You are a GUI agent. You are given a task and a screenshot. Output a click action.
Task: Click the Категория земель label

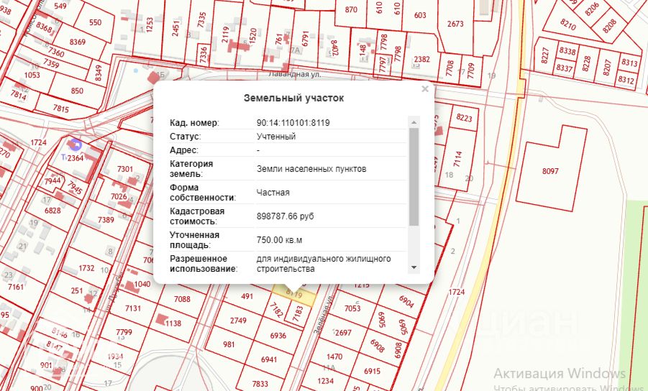[191, 168]
